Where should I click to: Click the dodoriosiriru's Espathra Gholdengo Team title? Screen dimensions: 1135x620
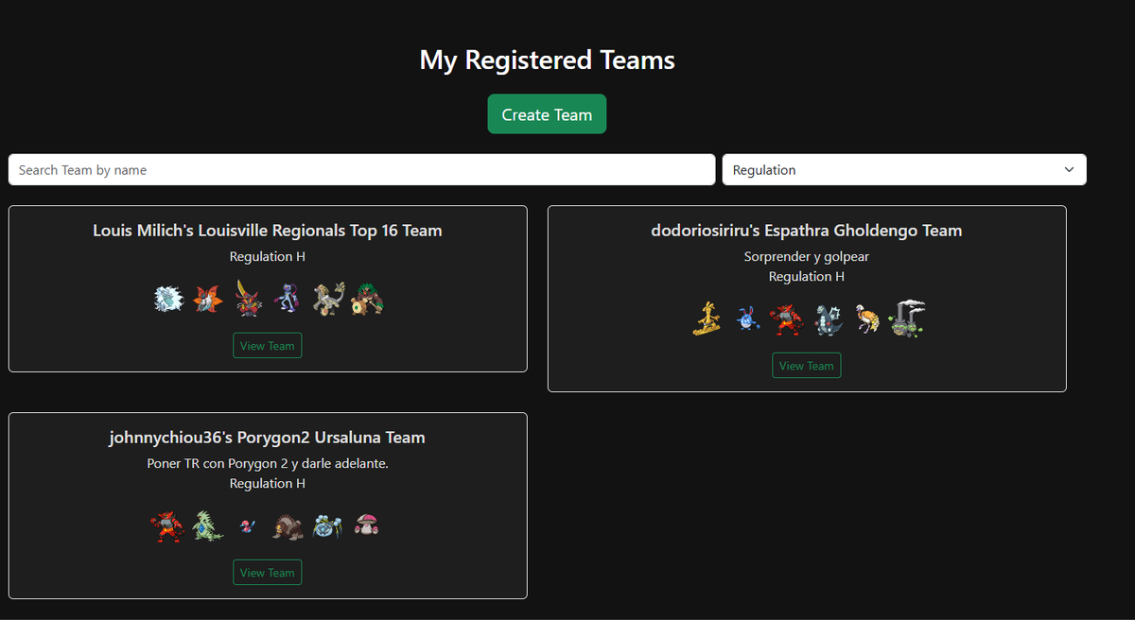(807, 231)
